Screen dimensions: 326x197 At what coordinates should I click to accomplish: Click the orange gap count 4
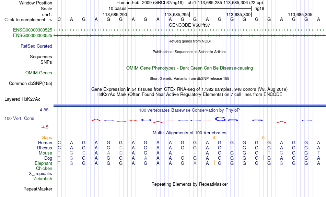(214, 138)
